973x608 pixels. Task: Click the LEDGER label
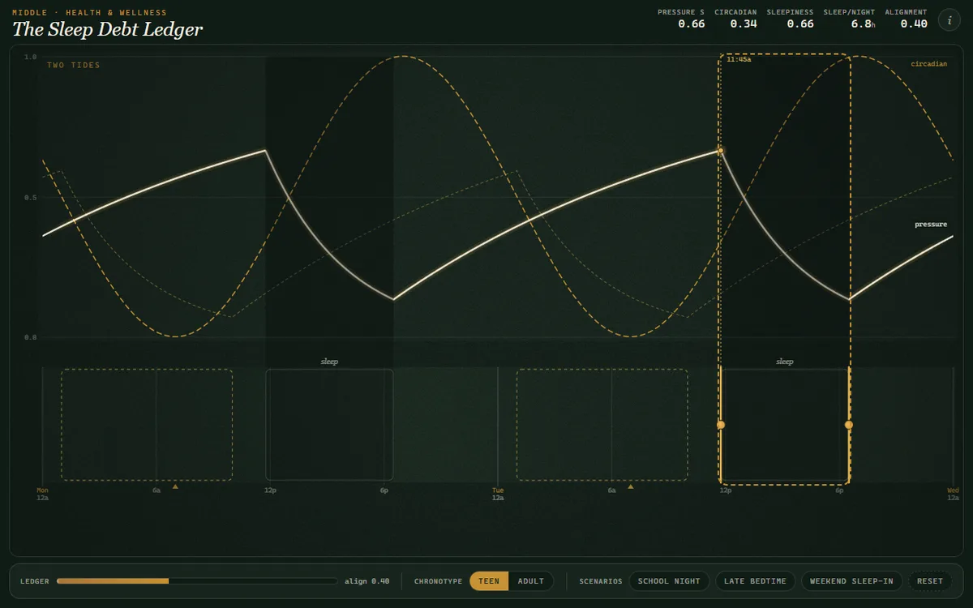pos(35,581)
